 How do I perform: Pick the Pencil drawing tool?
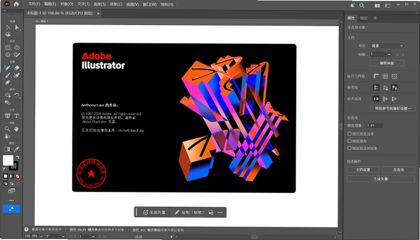tap(7, 68)
